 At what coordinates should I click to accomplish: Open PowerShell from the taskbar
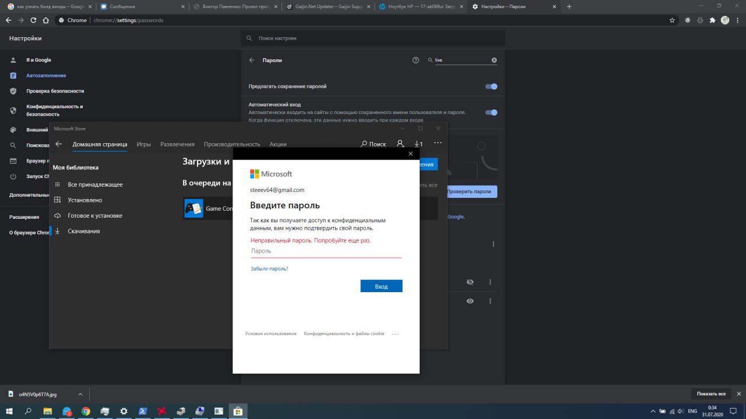142,410
